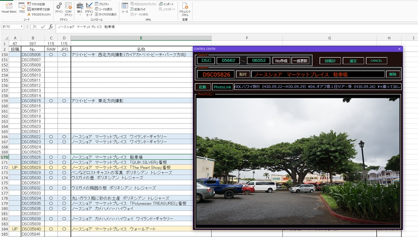Screen dimensions: 418x237
Task: Open the ドキュメントパネル icon
Action: click(x=185, y=8)
